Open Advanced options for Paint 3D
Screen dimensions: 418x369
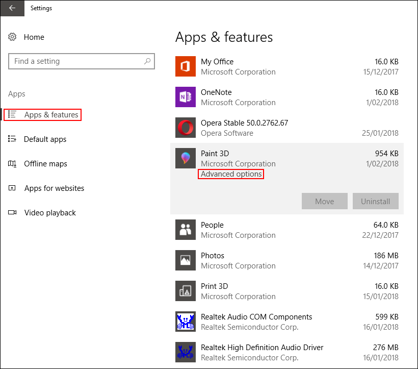(231, 174)
